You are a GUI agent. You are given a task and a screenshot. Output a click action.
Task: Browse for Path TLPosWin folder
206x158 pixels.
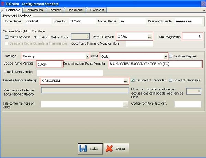click(x=149, y=37)
